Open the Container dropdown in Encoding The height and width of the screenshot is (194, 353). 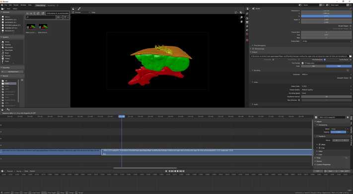click(x=326, y=75)
